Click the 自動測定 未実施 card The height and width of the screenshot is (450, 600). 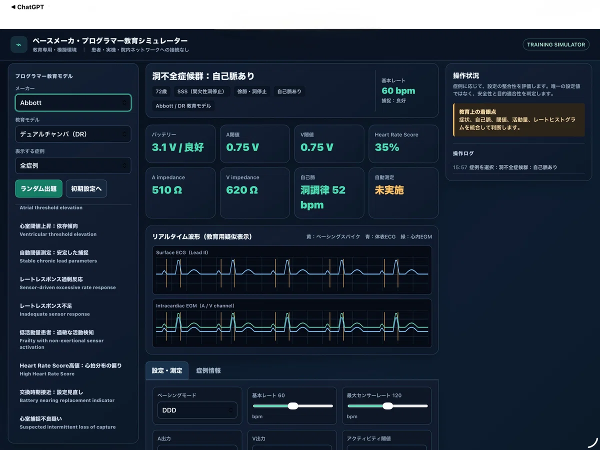403,193
